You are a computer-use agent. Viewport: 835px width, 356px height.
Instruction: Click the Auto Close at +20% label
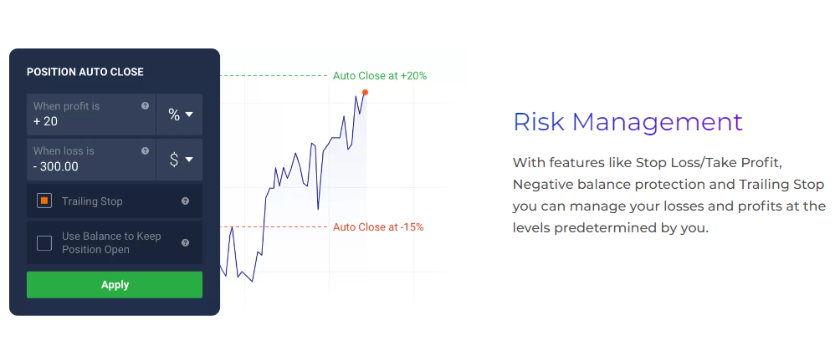(380, 76)
